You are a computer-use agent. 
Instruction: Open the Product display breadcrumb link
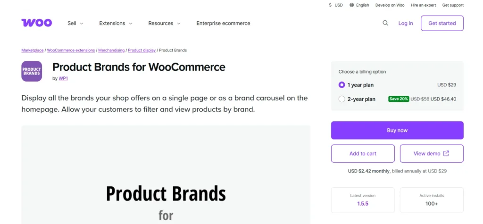tap(142, 50)
